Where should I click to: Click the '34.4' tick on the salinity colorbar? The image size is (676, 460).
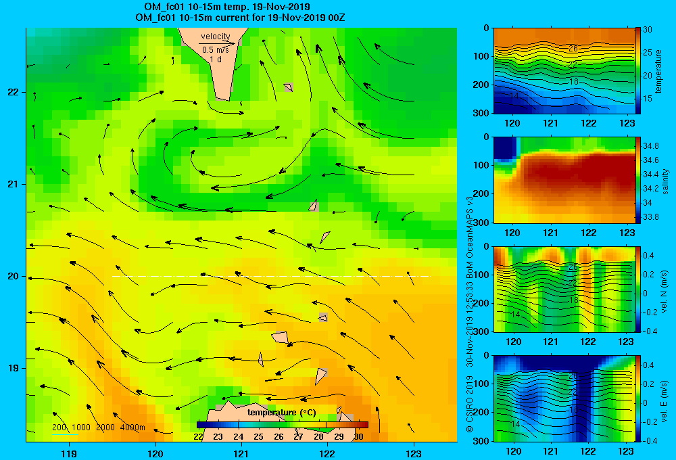[x=650, y=175]
